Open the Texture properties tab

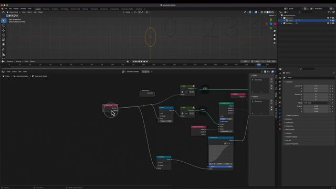pos(280,129)
